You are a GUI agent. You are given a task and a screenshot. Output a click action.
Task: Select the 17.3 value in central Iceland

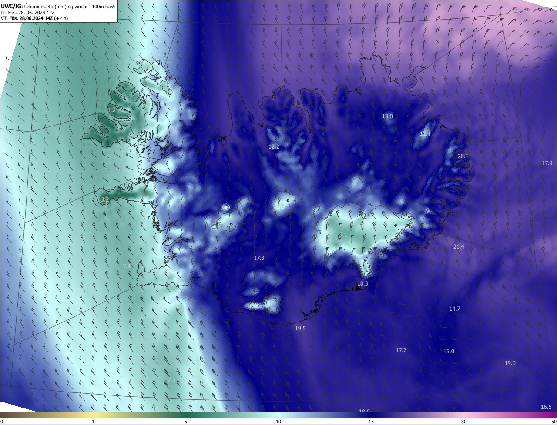pyautogui.click(x=259, y=258)
